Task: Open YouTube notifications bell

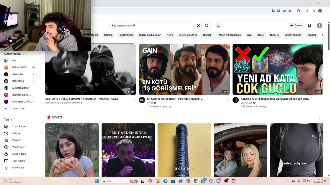Action: tap(310, 25)
